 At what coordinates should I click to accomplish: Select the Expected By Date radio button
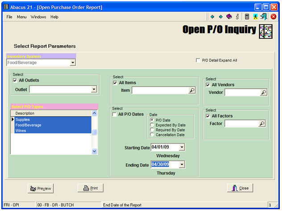[153, 125]
